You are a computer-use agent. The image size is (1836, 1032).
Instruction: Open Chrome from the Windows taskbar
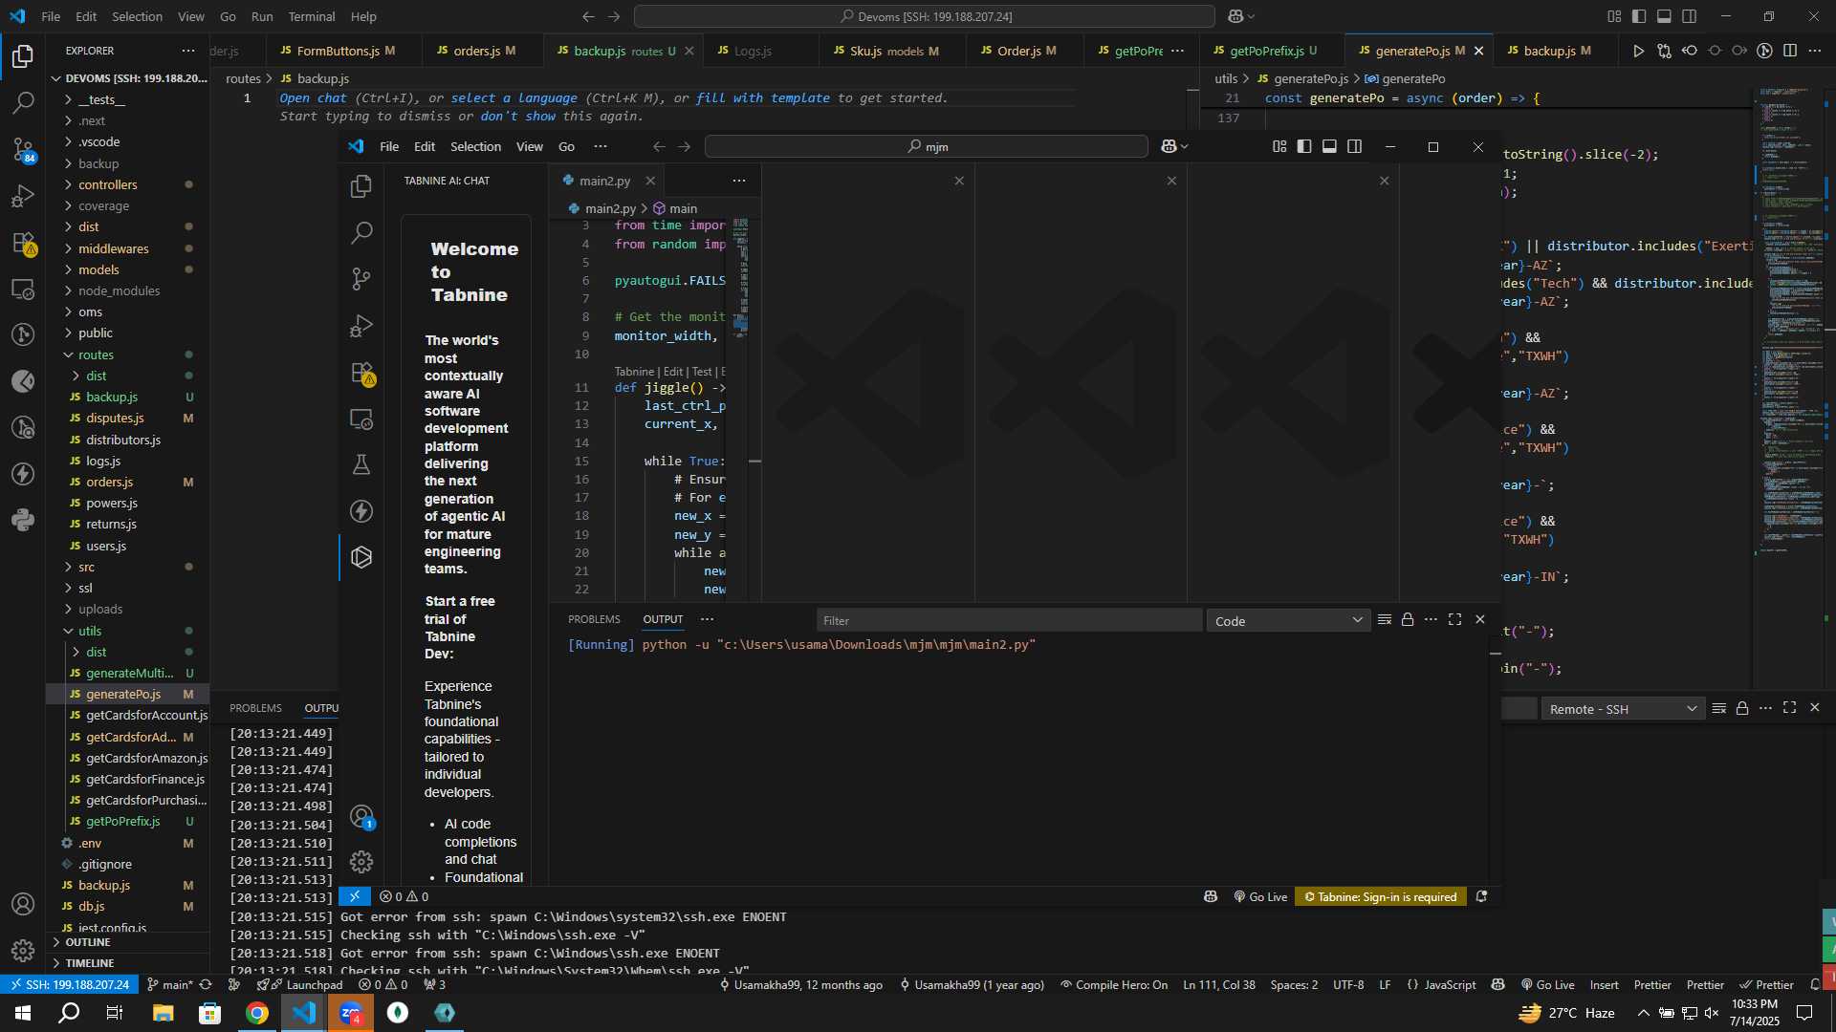[256, 1013]
